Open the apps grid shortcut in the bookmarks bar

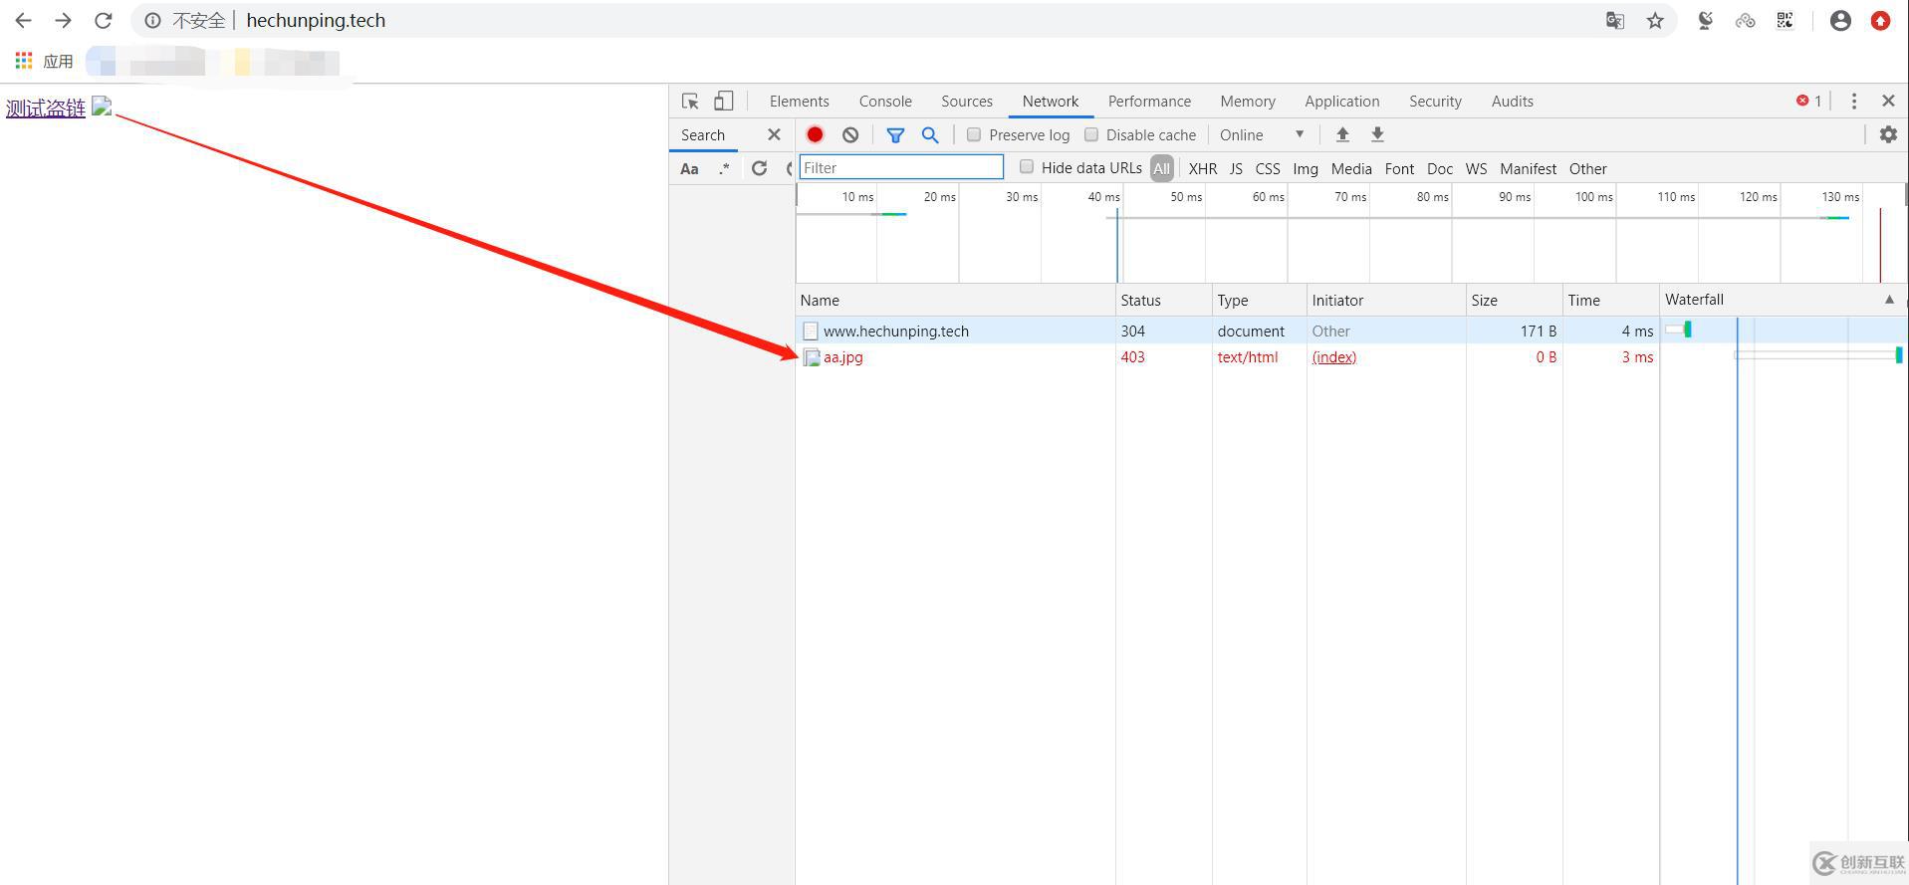click(x=23, y=61)
